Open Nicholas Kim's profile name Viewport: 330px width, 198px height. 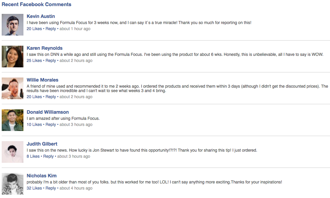coord(41,175)
